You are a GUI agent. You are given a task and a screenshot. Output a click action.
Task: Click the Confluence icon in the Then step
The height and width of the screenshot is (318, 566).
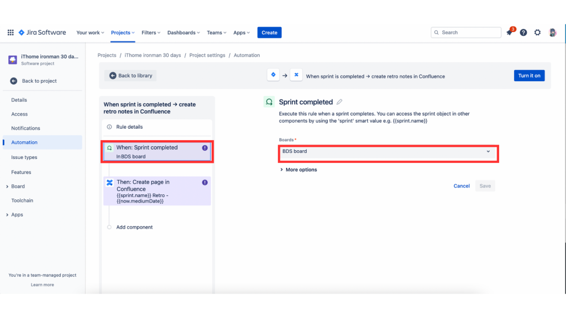tap(109, 182)
